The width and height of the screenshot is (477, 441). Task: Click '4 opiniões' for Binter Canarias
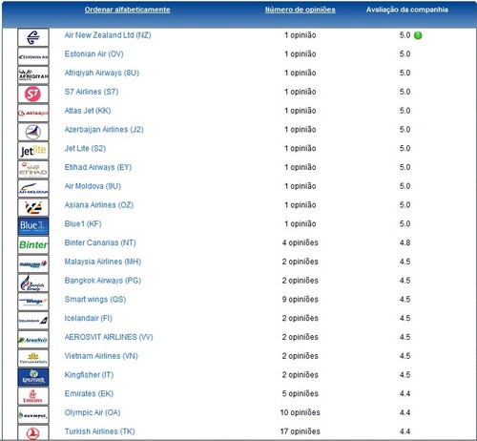[301, 242]
